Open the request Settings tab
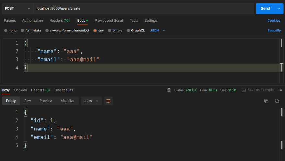The width and height of the screenshot is (285, 161). (151, 20)
